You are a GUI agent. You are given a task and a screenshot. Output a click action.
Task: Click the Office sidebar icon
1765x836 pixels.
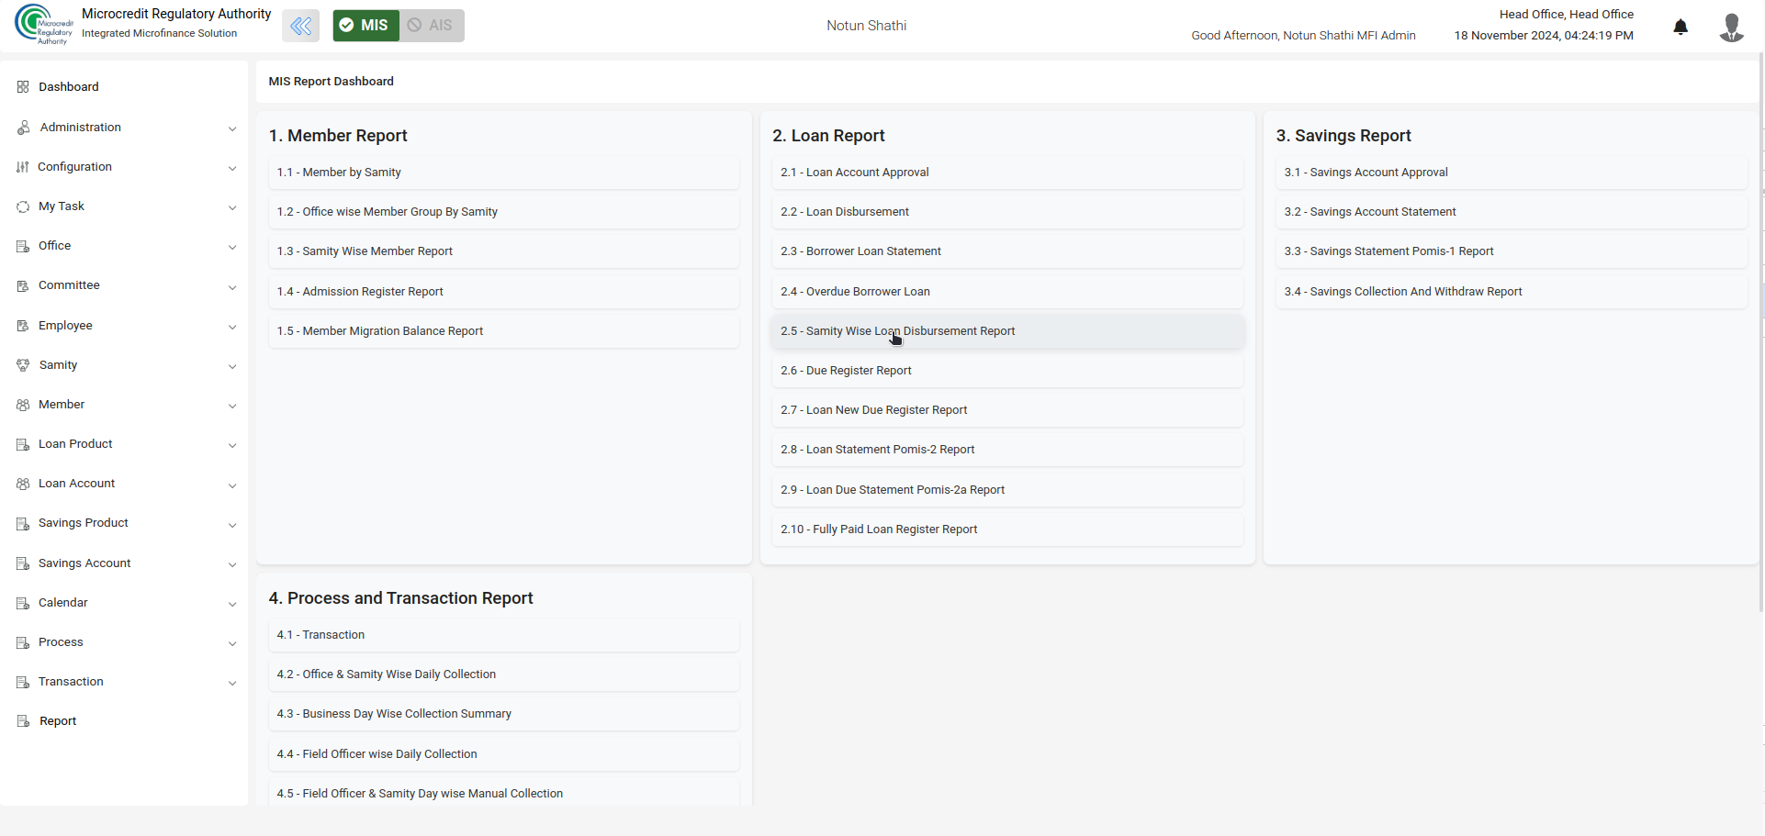23,246
